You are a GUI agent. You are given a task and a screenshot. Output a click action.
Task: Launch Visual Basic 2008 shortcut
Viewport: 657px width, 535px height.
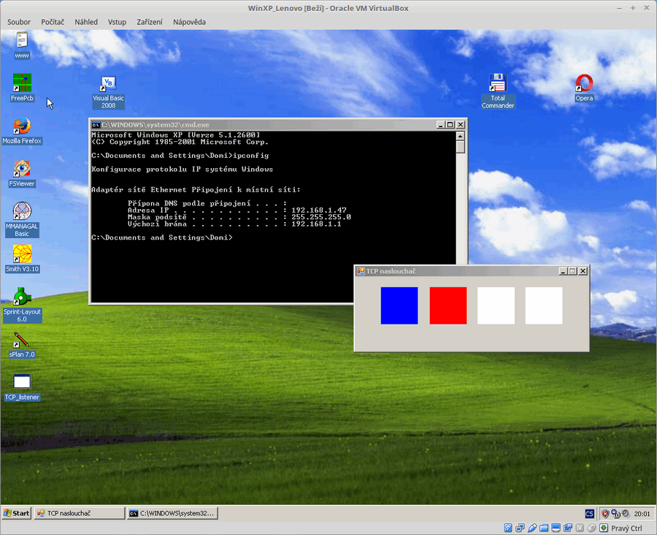point(108,85)
